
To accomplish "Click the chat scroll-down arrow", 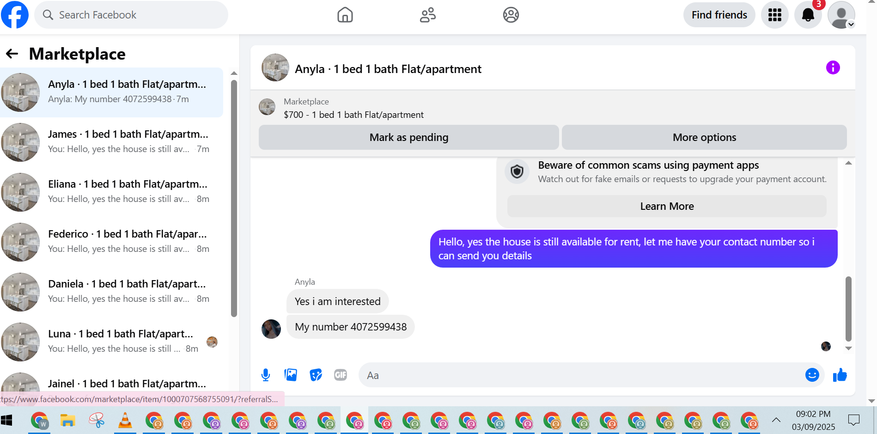I will [848, 348].
